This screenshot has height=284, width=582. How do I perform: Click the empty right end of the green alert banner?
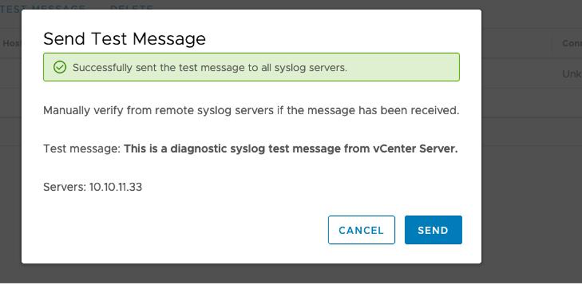[x=420, y=67]
